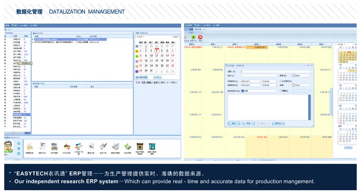Click the 今天 button under left calendar
This screenshot has width=361, height=193.
(157, 77)
